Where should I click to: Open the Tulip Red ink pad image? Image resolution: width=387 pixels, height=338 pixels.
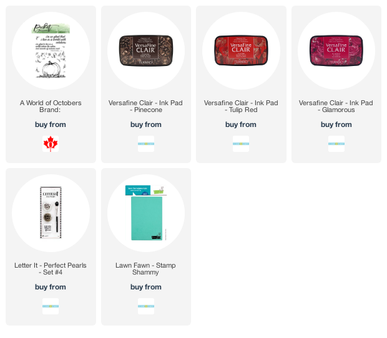[241, 50]
